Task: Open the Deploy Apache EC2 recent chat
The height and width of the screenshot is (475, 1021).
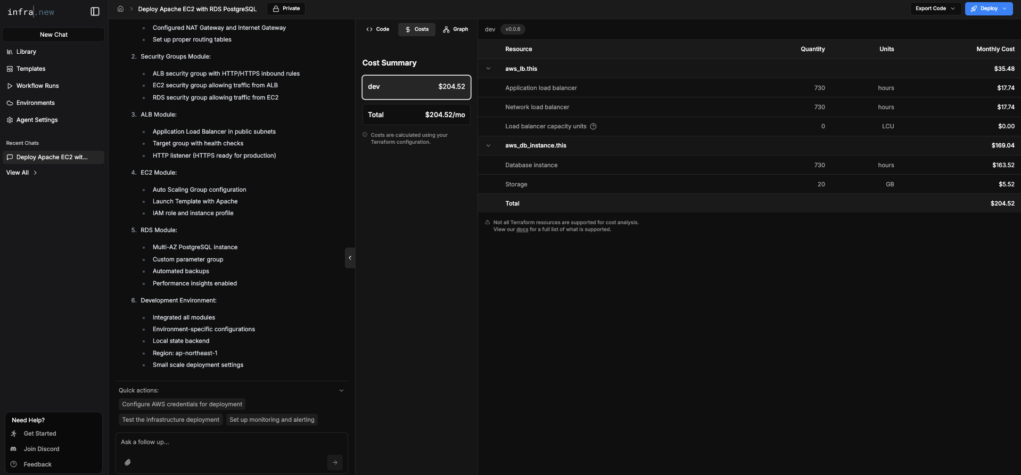Action: point(54,157)
